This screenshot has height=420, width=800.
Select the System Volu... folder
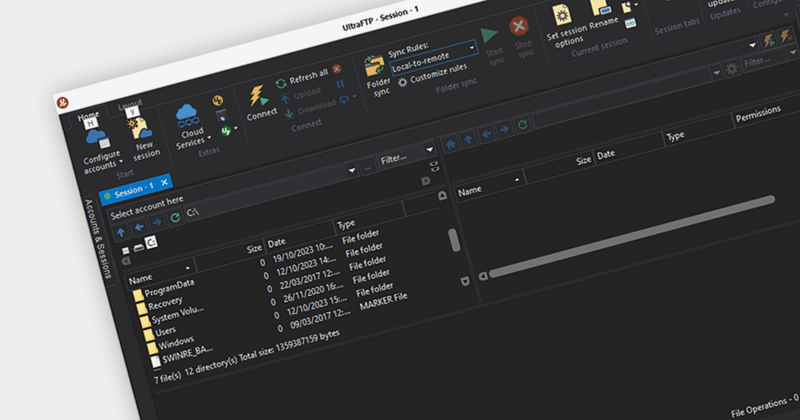[171, 316]
